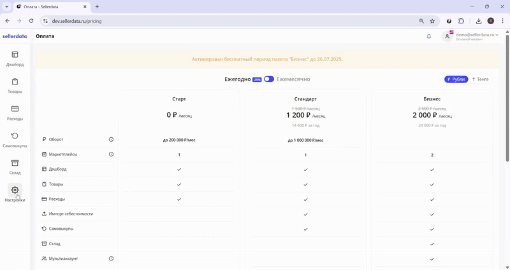
Task: Click info icon next to Оборот
Action: pos(111,140)
